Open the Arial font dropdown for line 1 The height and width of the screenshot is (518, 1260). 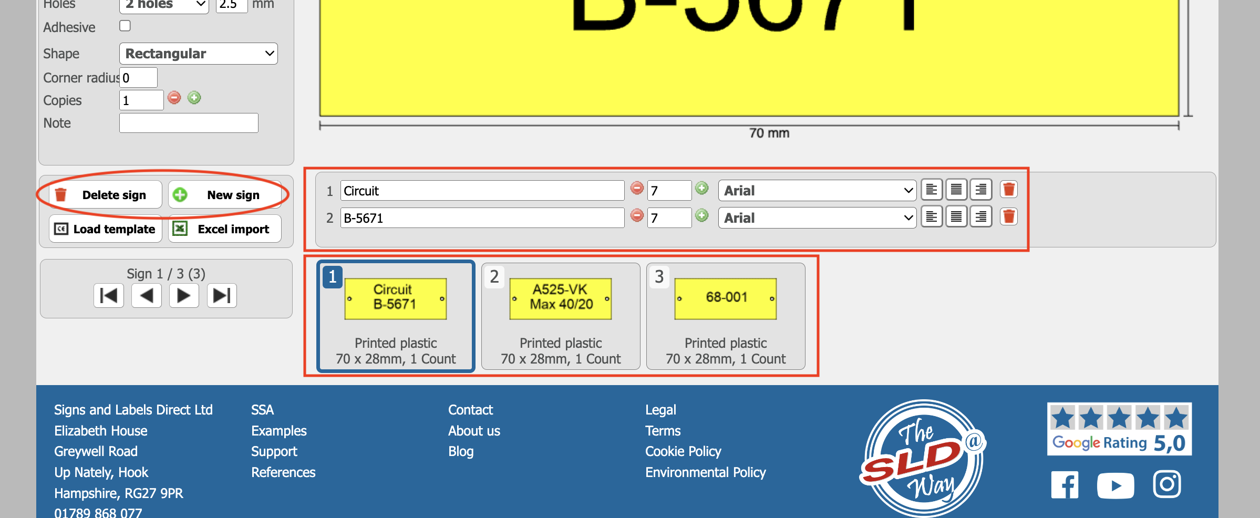pyautogui.click(x=817, y=191)
